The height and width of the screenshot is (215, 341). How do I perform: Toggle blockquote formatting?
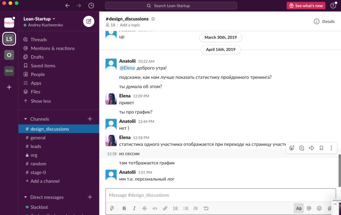[196, 208]
